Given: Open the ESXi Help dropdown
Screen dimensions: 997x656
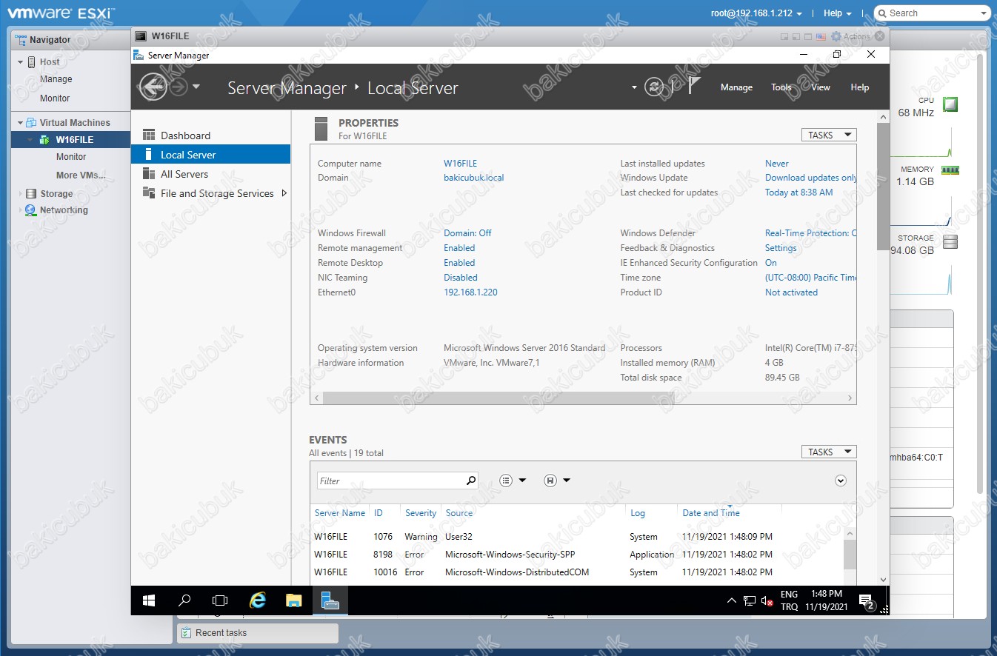Looking at the screenshot, I should tap(837, 13).
